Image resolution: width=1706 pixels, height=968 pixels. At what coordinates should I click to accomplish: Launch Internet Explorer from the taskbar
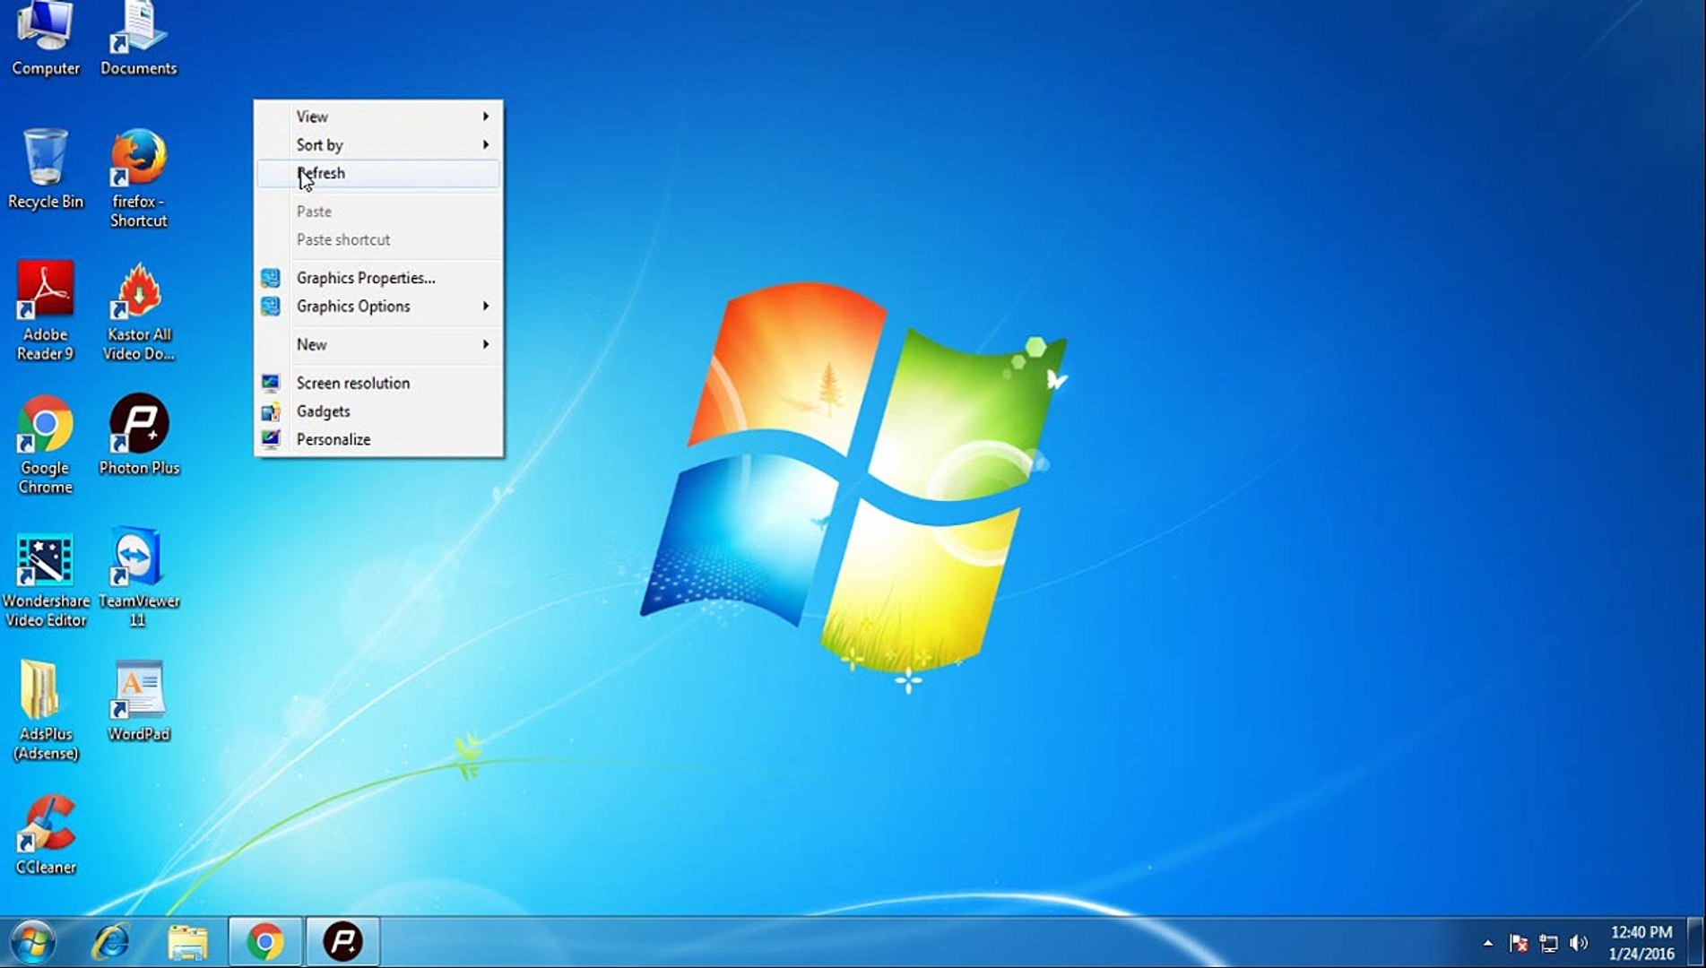[x=111, y=942]
